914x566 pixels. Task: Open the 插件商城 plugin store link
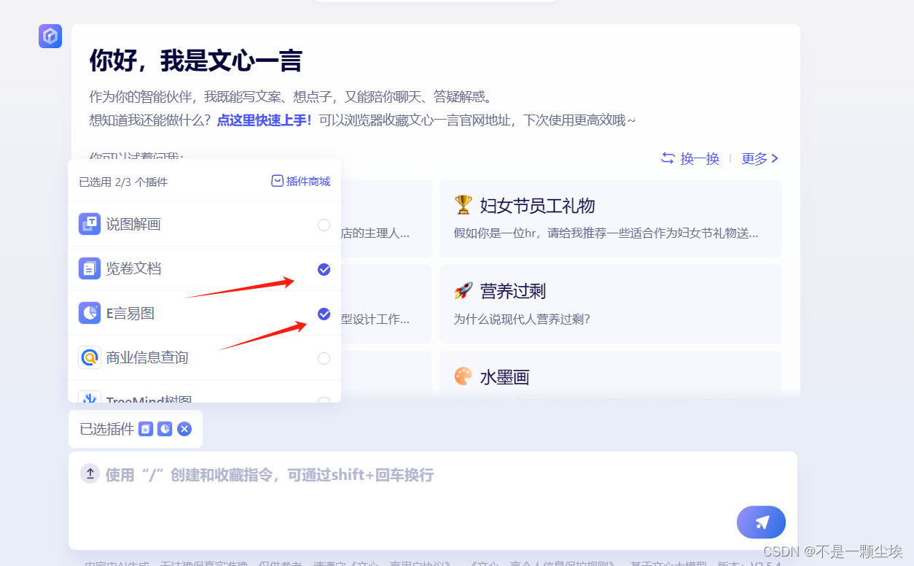pyautogui.click(x=301, y=181)
